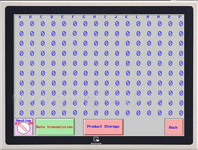Click column header letter A
Image resolution: width=198 pixels, height=150 pixels.
coord(20,17)
